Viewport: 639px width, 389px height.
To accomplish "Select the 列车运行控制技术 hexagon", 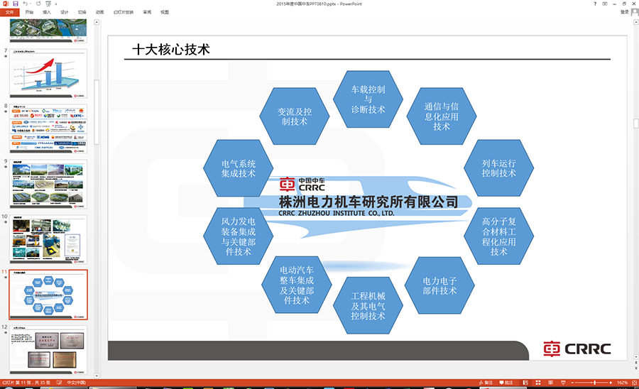I will pos(499,168).
